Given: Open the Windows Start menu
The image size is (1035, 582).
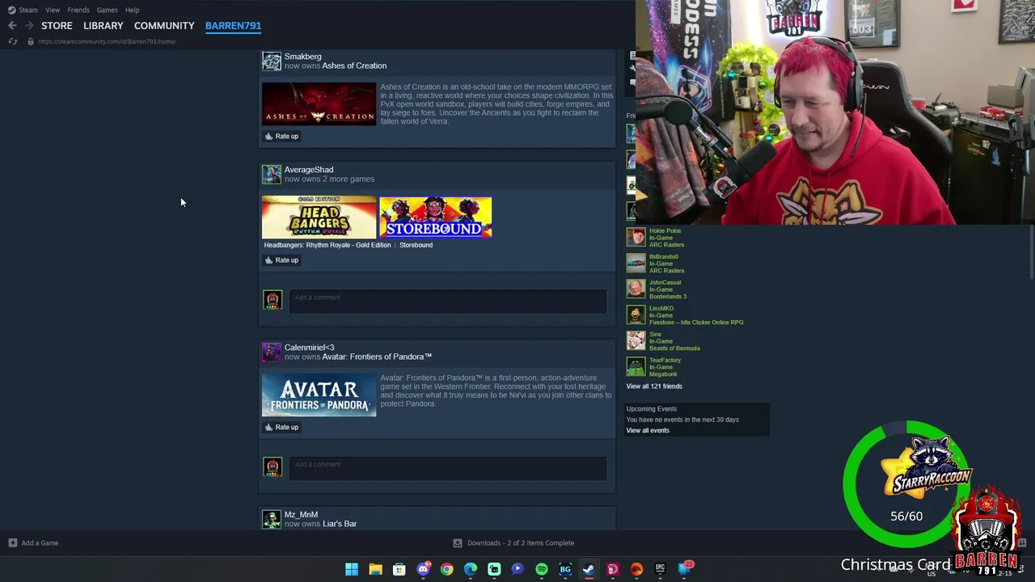Looking at the screenshot, I should (352, 570).
